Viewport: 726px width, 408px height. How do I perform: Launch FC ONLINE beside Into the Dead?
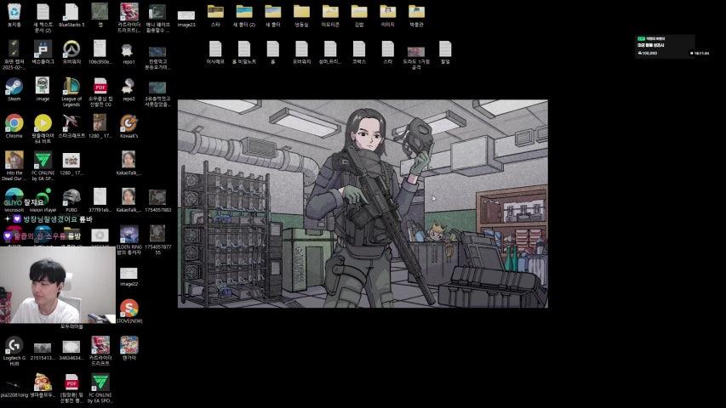pyautogui.click(x=43, y=166)
